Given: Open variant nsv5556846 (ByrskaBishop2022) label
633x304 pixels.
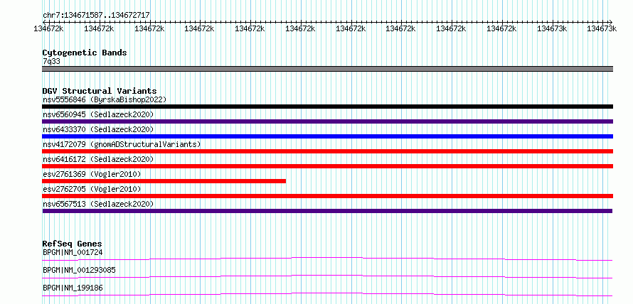Looking at the screenshot, I should [105, 99].
